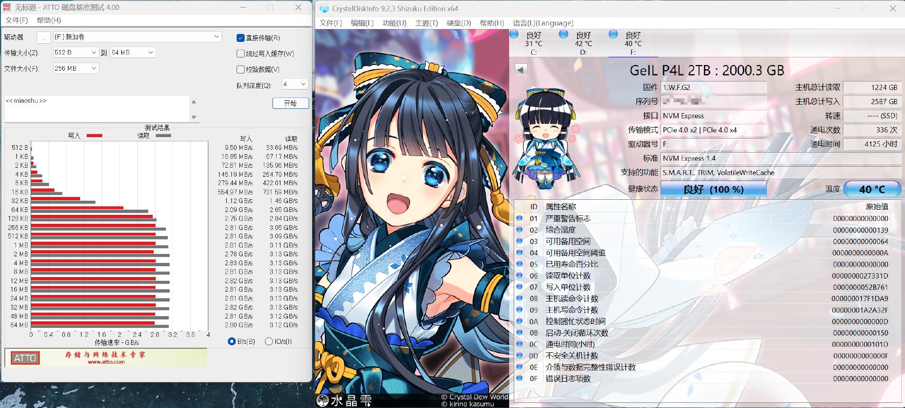
Task: Open CrystalDiskInfo 功能(U) menu
Action: pos(394,23)
